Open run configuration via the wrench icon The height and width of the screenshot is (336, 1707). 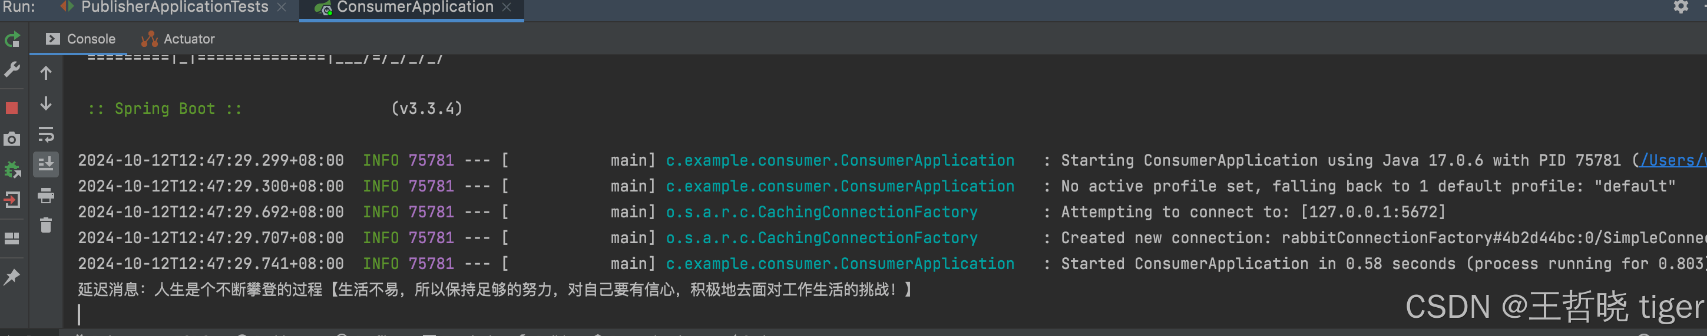click(x=12, y=69)
